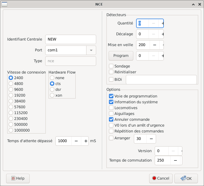Open the Port dropdown arrow
Screen dimensions: 204x186
[x=91, y=51]
